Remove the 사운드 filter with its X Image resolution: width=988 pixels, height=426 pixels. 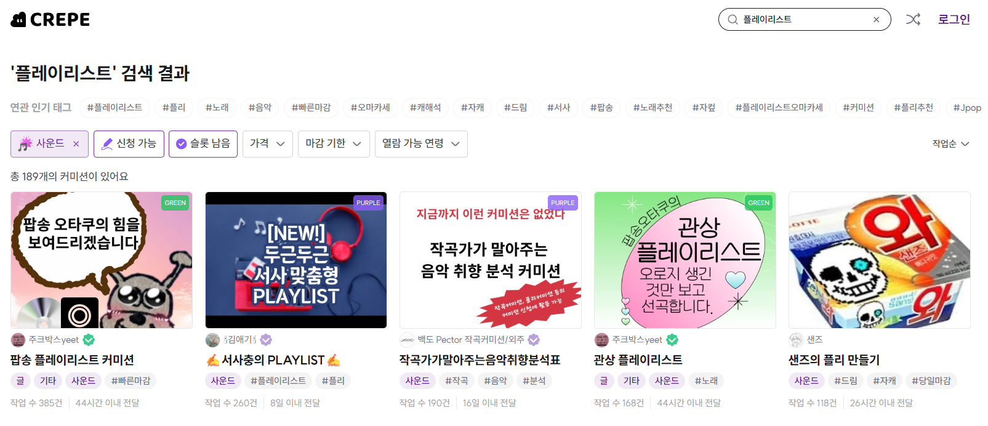tap(76, 144)
